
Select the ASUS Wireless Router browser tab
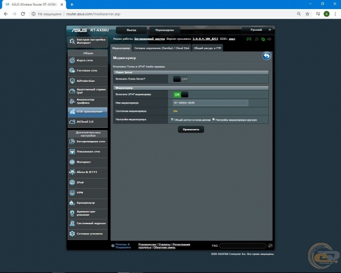click(34, 5)
